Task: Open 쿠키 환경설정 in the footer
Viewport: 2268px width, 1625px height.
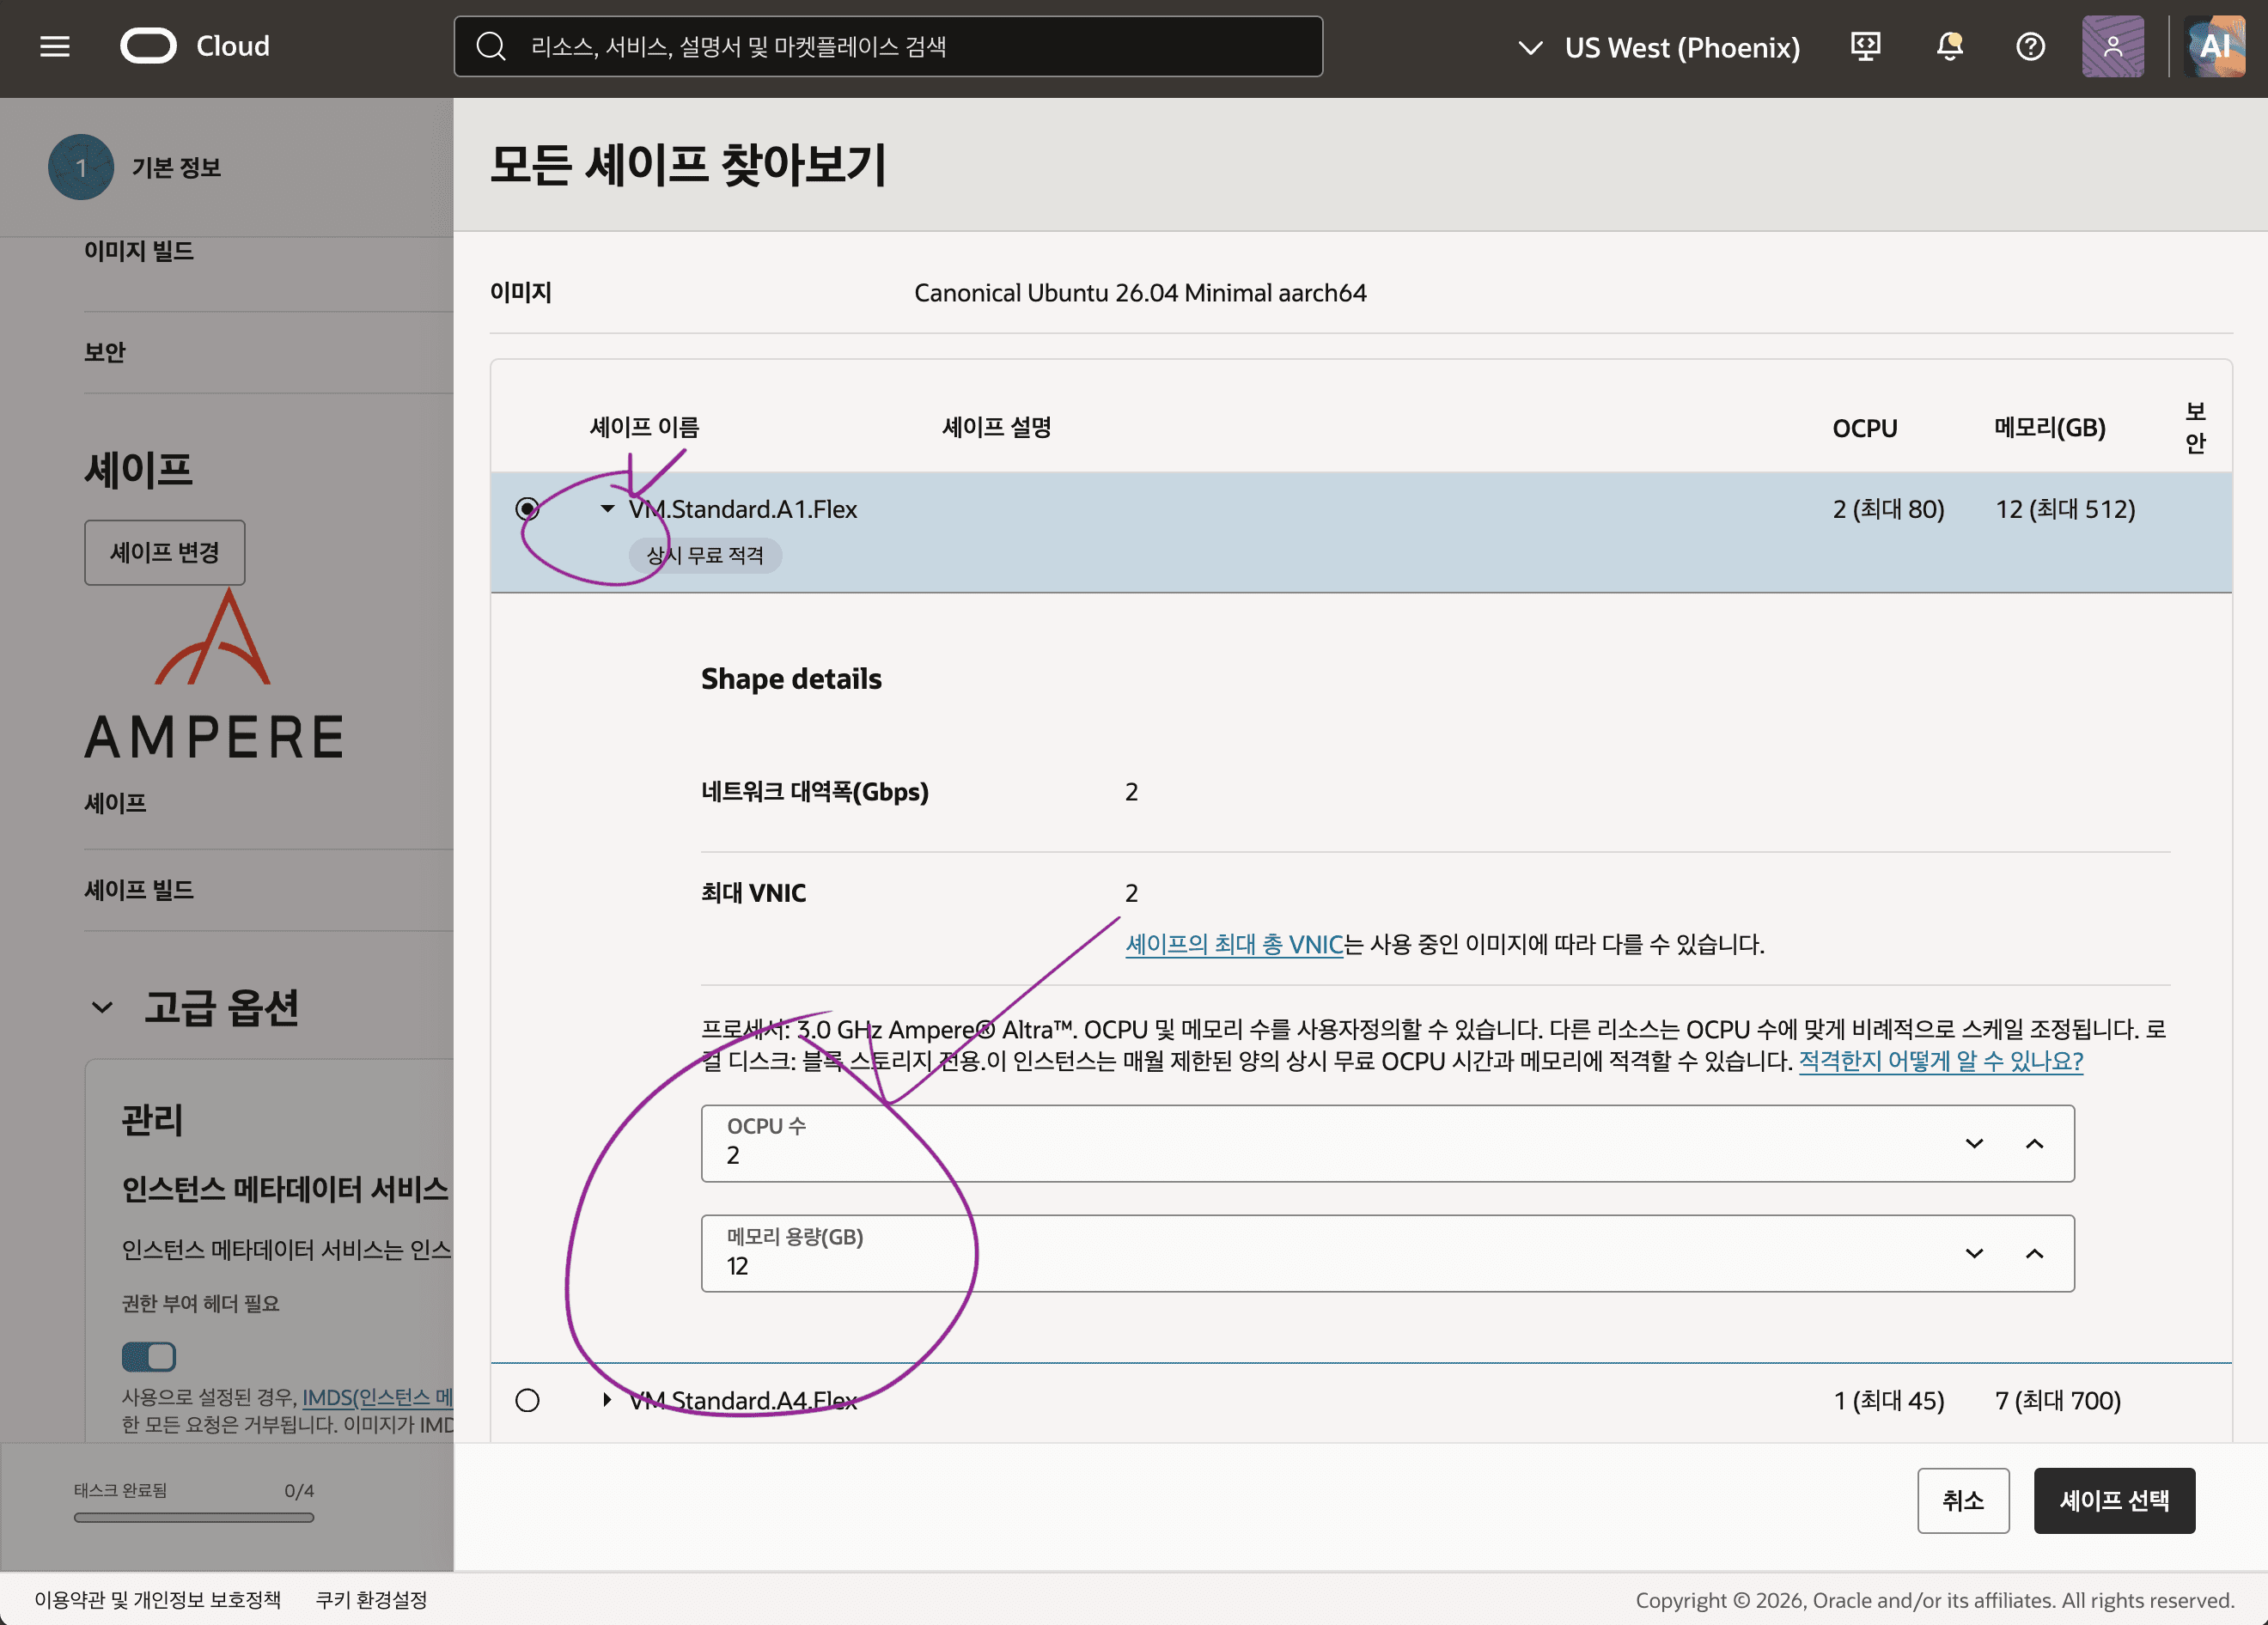Action: (x=372, y=1599)
